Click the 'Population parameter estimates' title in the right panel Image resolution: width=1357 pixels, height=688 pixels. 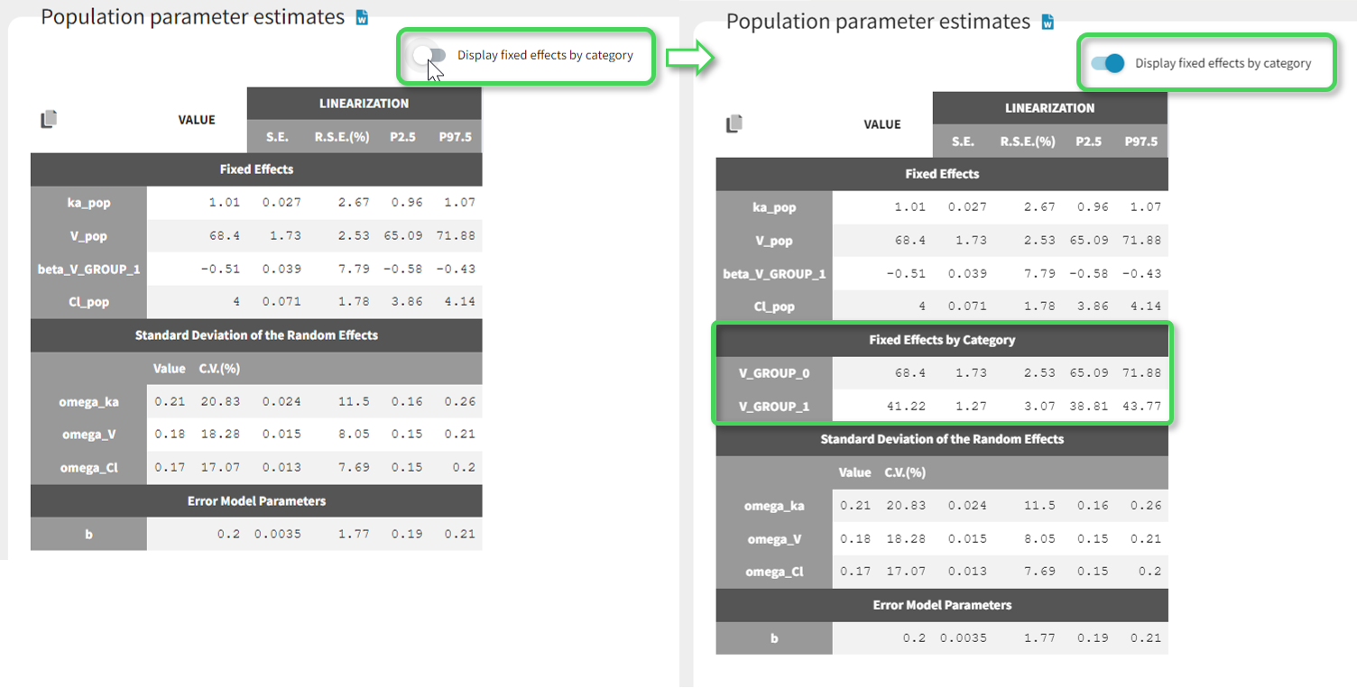point(877,22)
